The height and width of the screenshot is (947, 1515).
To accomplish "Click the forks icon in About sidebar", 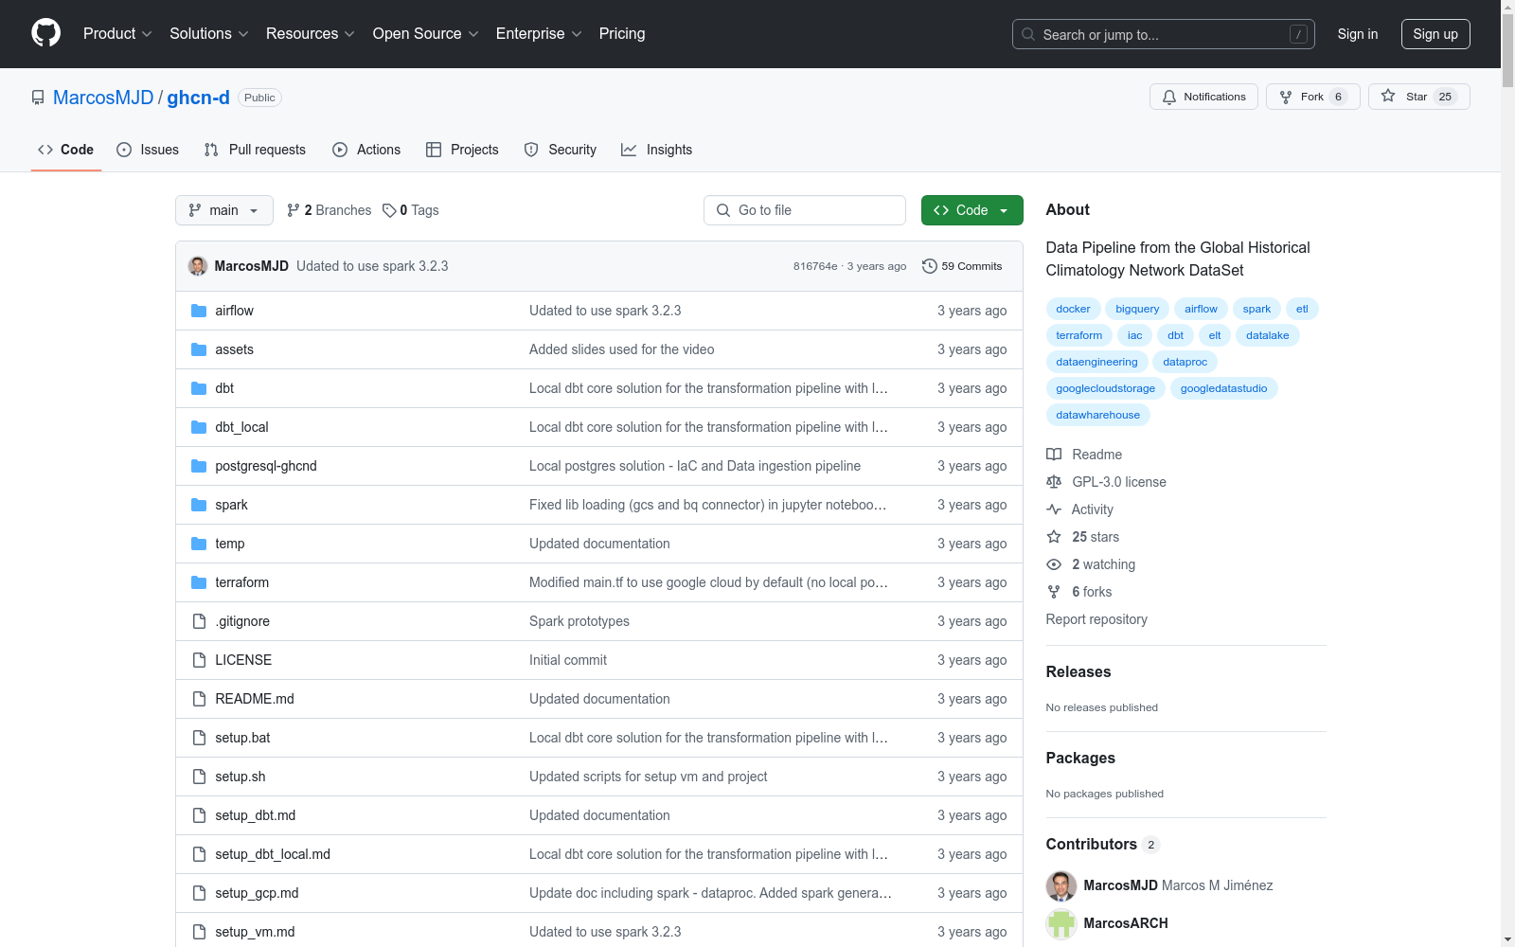I will coord(1054,592).
